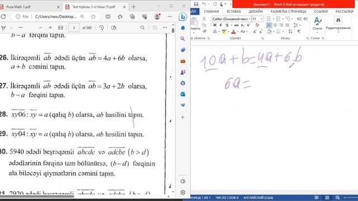Viewport: 358px width, 201px height.
Task: Open the РАЗМЕТКА СТРАНИЦЫ ribbon tab
Action: pyautogui.click(x=288, y=11)
